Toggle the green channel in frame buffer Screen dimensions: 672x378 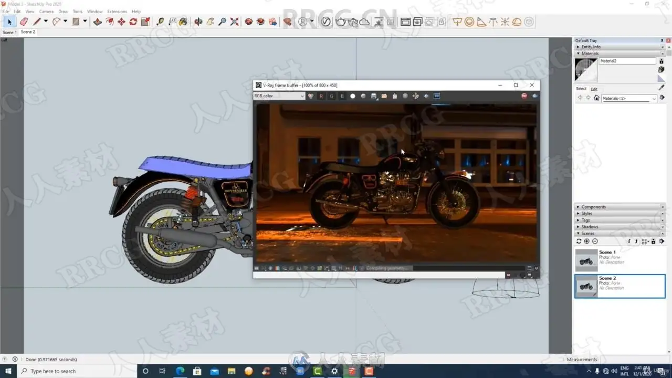[x=332, y=96]
